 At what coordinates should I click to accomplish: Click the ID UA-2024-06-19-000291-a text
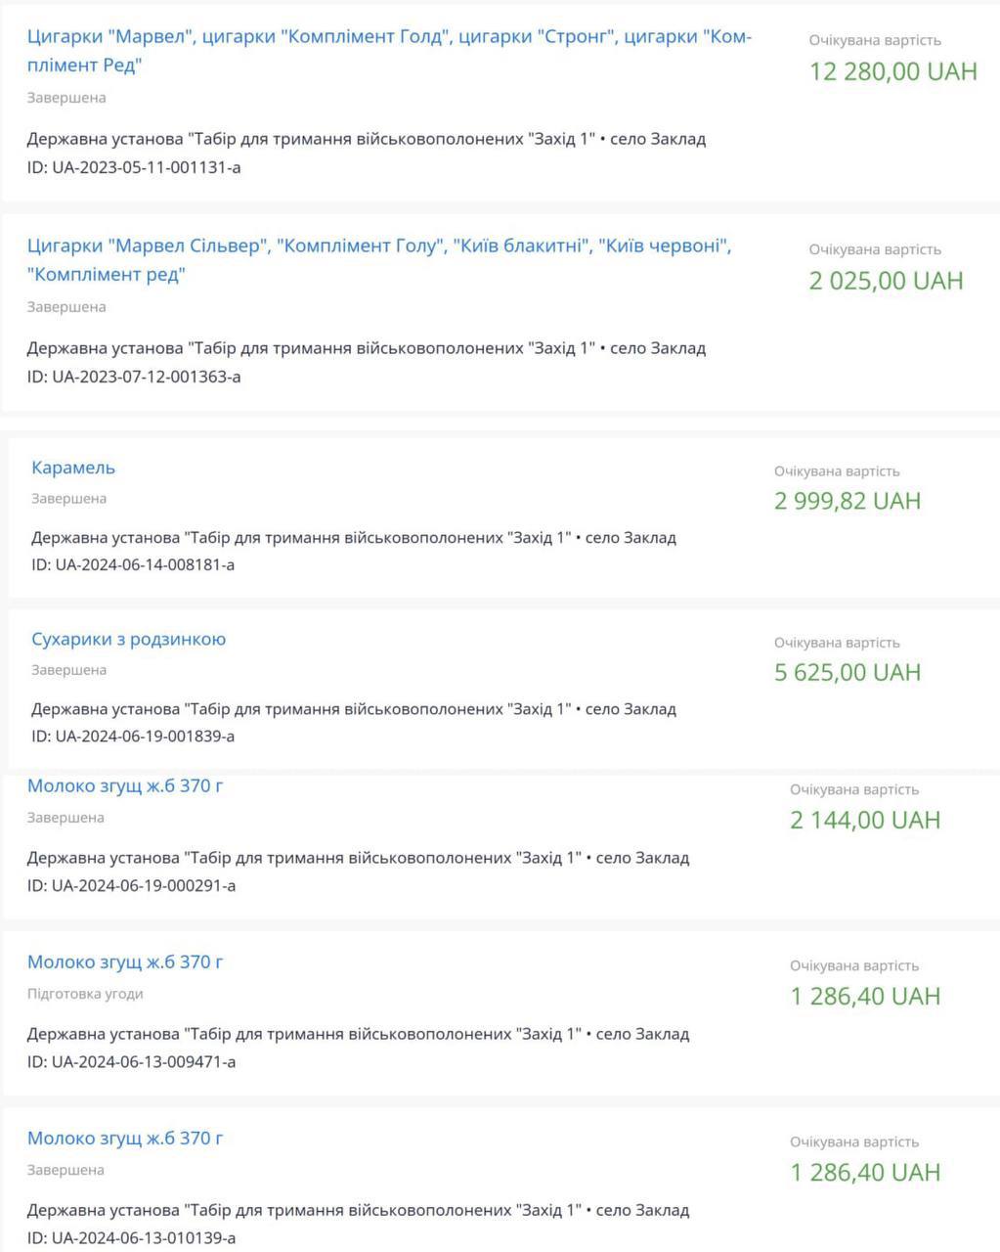coord(131,886)
